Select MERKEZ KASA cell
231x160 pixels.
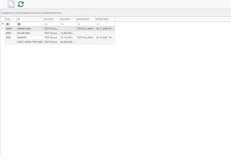pyautogui.click(x=30, y=29)
